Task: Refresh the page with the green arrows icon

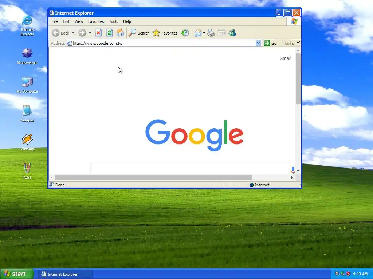Action: click(x=109, y=33)
